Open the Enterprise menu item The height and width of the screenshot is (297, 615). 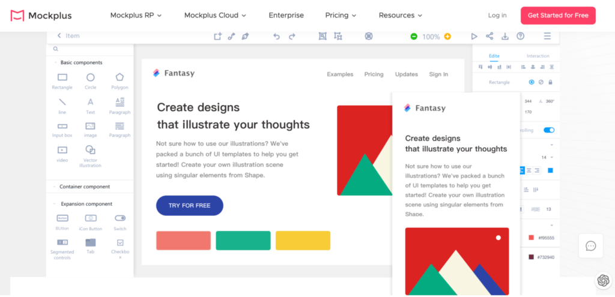286,16
